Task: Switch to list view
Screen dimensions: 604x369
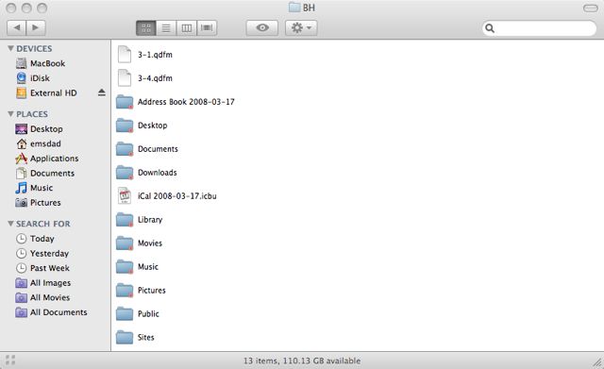Action: 166,27
